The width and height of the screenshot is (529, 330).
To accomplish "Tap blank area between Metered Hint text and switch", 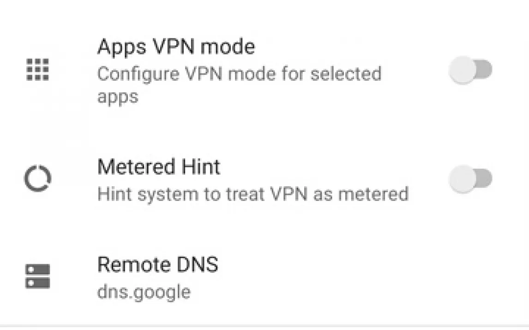I will [429, 179].
